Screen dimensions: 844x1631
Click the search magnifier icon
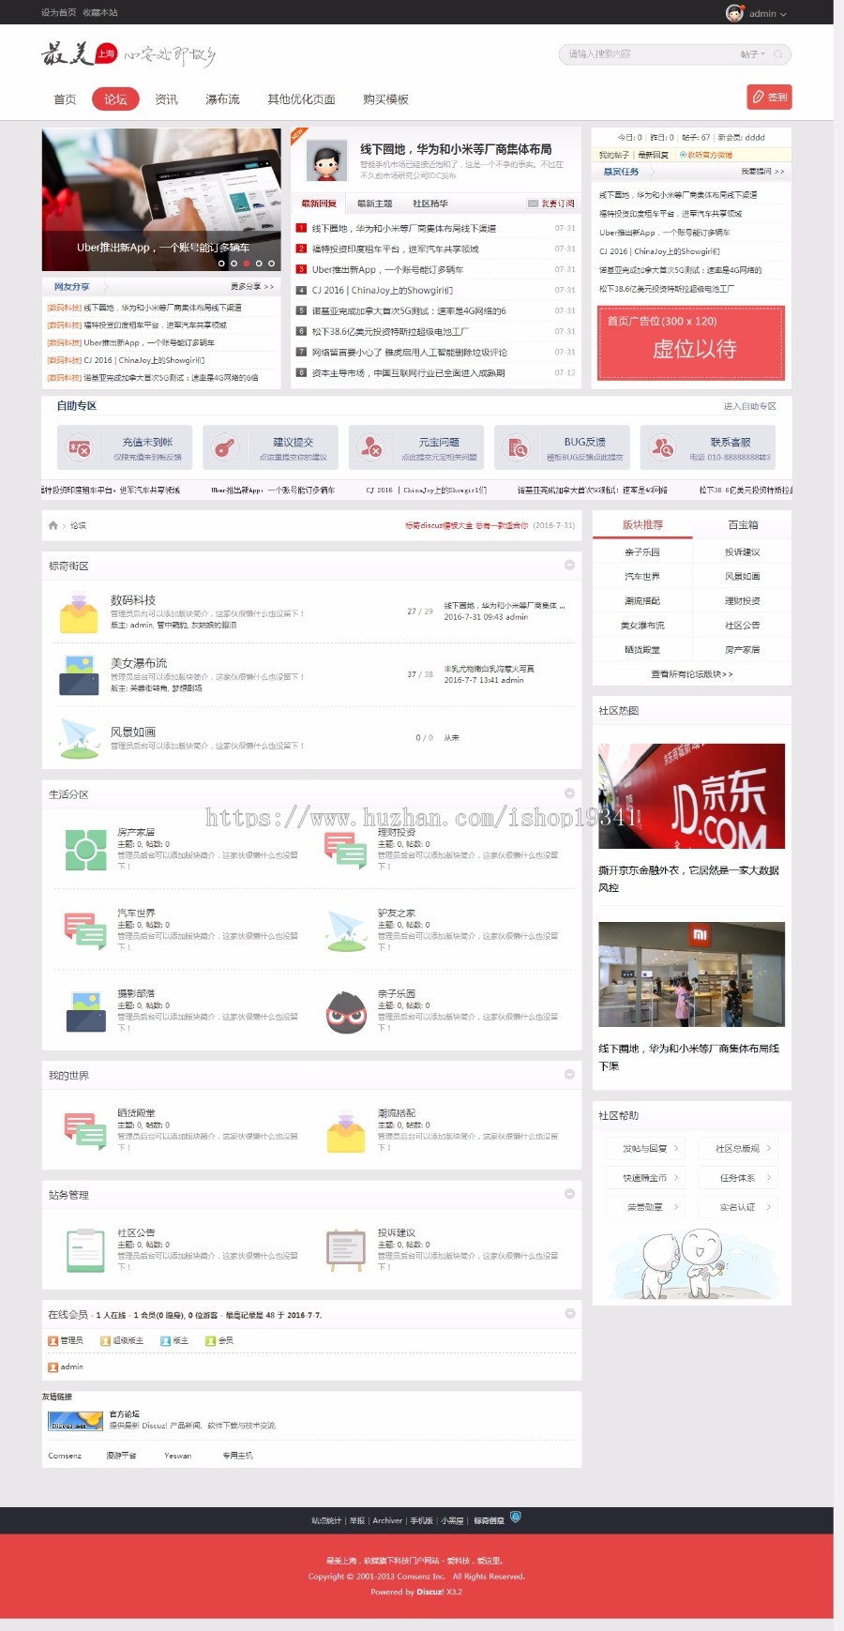coord(778,54)
